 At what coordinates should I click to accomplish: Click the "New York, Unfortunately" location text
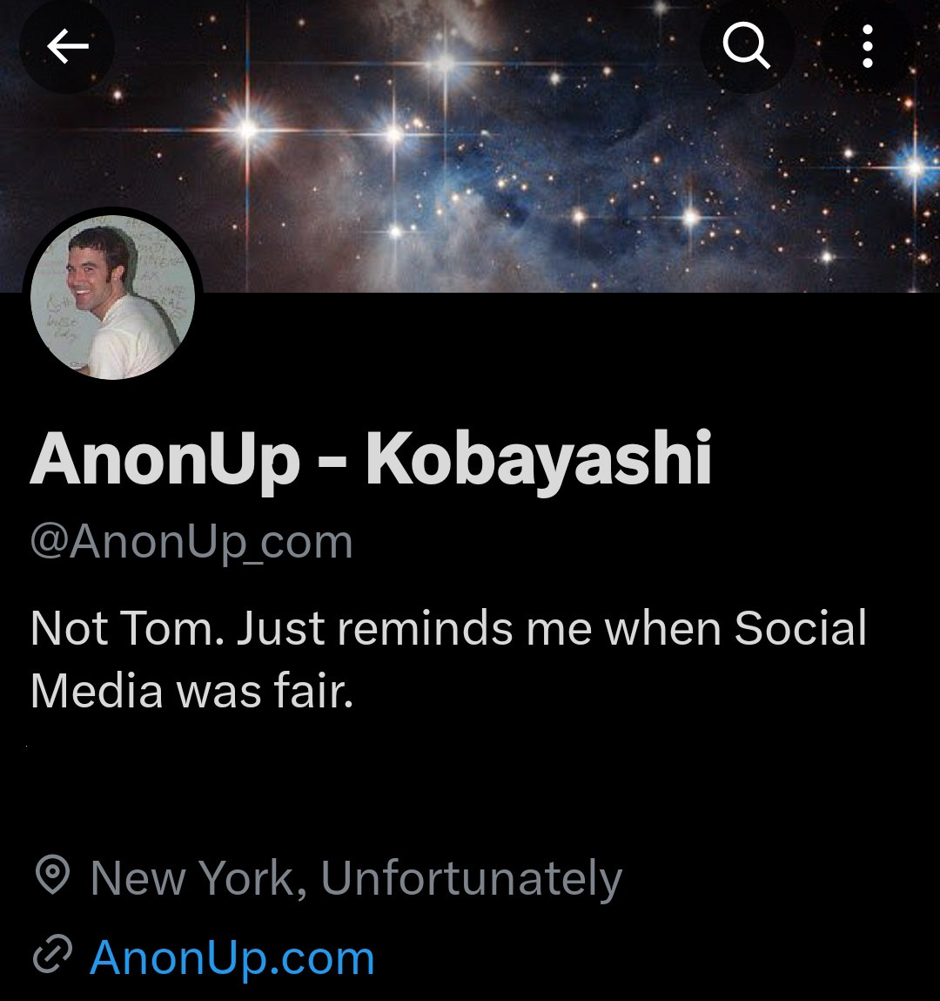[x=356, y=877]
